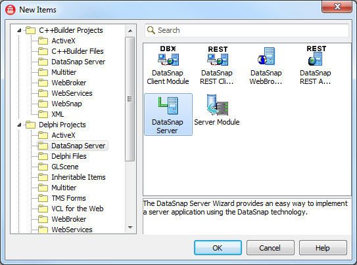Viewport: 357px width, 265px height.
Task: Click the folder icon next to C++Builder Projects
Action: [30, 30]
